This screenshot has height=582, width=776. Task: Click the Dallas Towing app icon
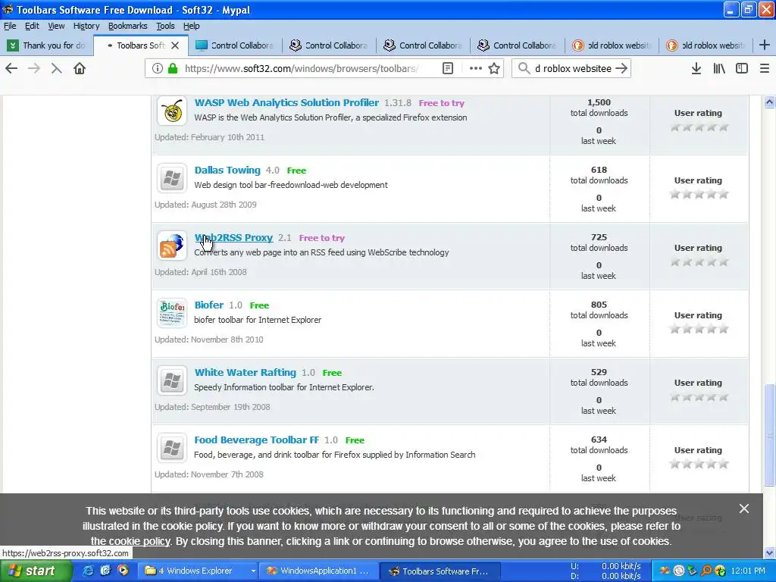(172, 177)
